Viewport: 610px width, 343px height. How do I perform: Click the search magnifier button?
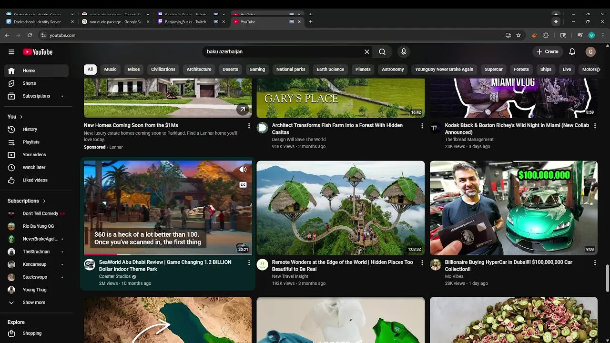tap(382, 52)
